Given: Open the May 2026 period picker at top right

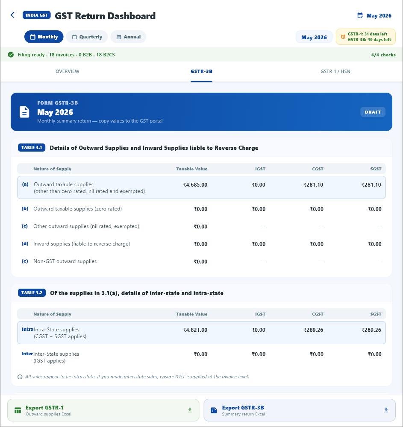Looking at the screenshot, I should [374, 15].
